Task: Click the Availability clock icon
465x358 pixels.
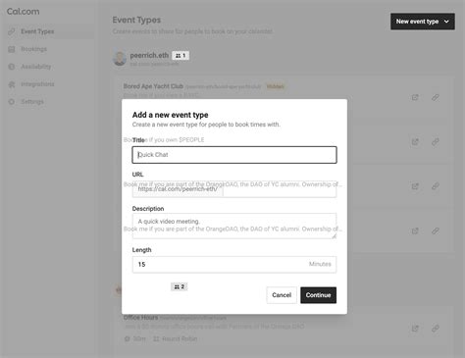Action: (12, 67)
